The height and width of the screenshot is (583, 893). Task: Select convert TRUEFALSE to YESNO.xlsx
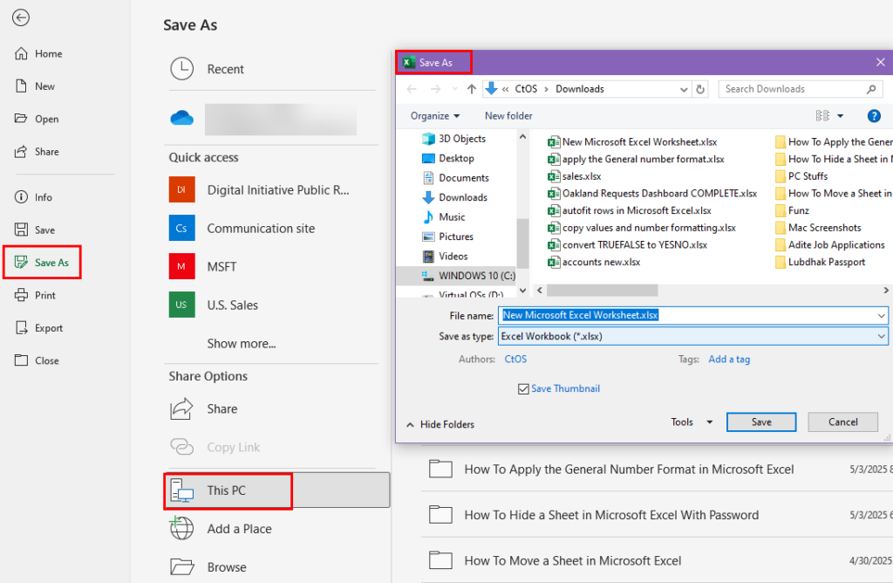(x=627, y=244)
